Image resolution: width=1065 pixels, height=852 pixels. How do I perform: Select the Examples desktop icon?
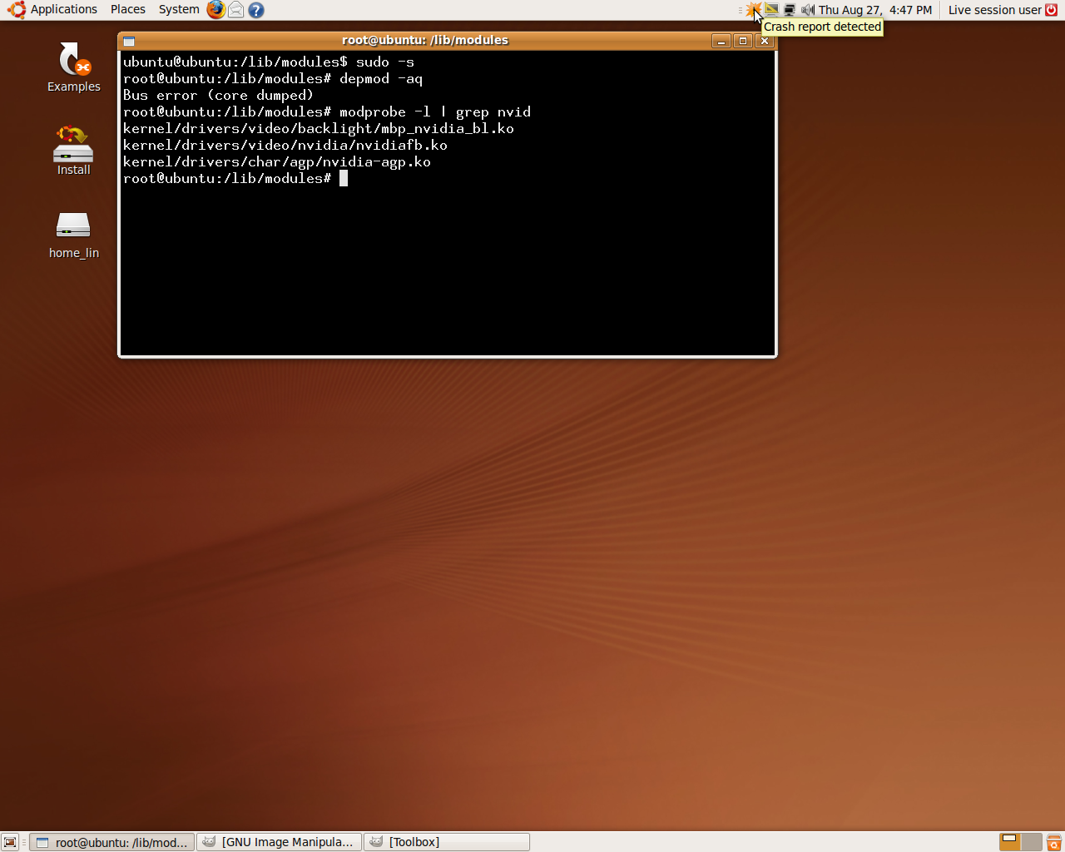(x=74, y=67)
